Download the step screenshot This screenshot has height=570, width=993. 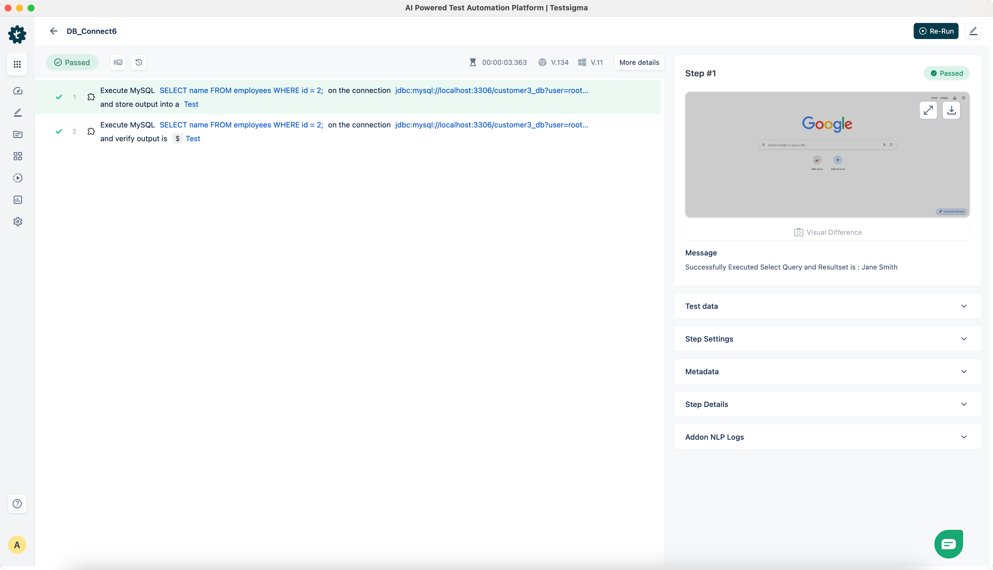(951, 110)
